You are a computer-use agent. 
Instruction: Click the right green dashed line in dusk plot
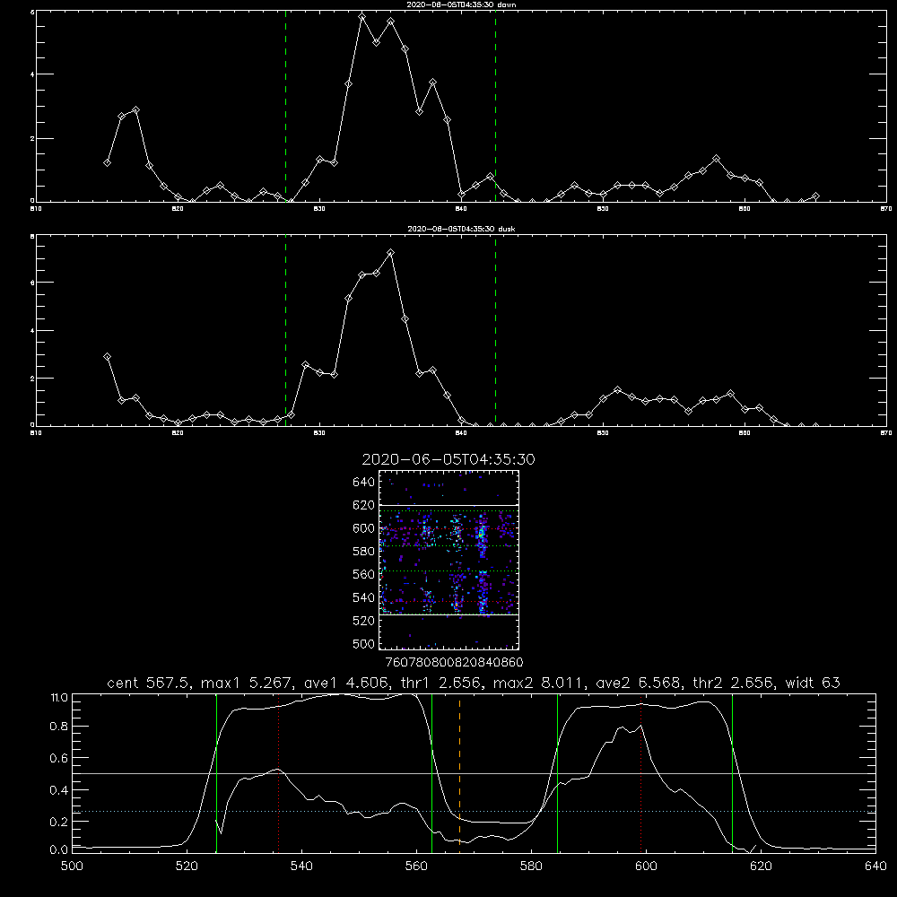point(495,330)
